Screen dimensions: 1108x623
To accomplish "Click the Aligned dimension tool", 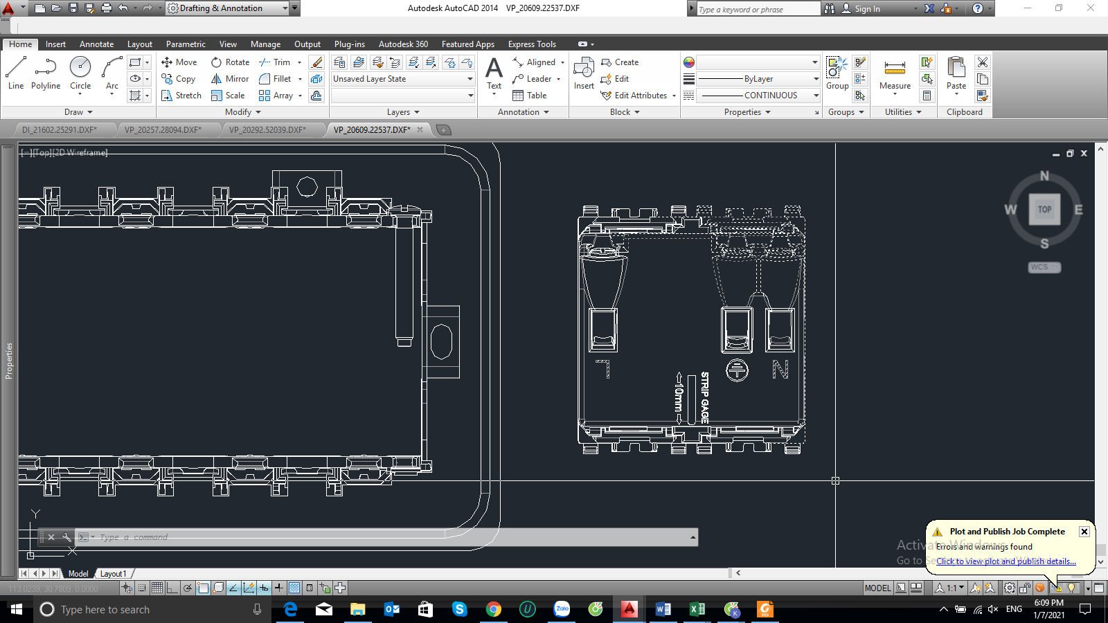I will pyautogui.click(x=534, y=62).
